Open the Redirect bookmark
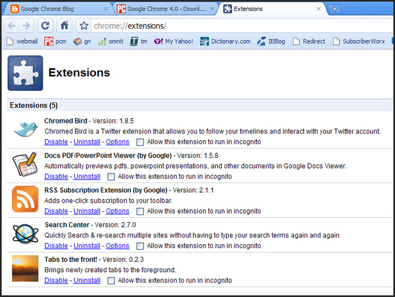Image resolution: width=395 pixels, height=297 pixels. (309, 41)
